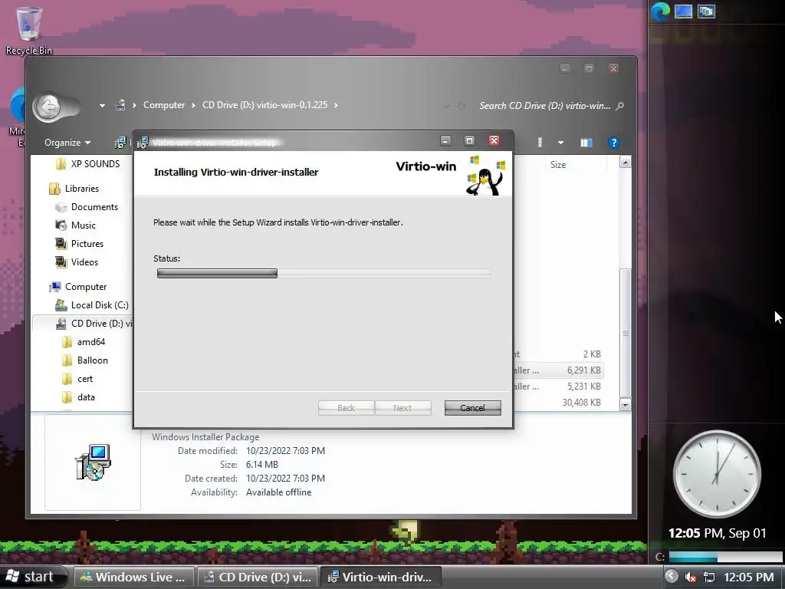The width and height of the screenshot is (785, 589).
Task: Toggle the preview pane icon in Explorer toolbar
Action: tap(586, 143)
